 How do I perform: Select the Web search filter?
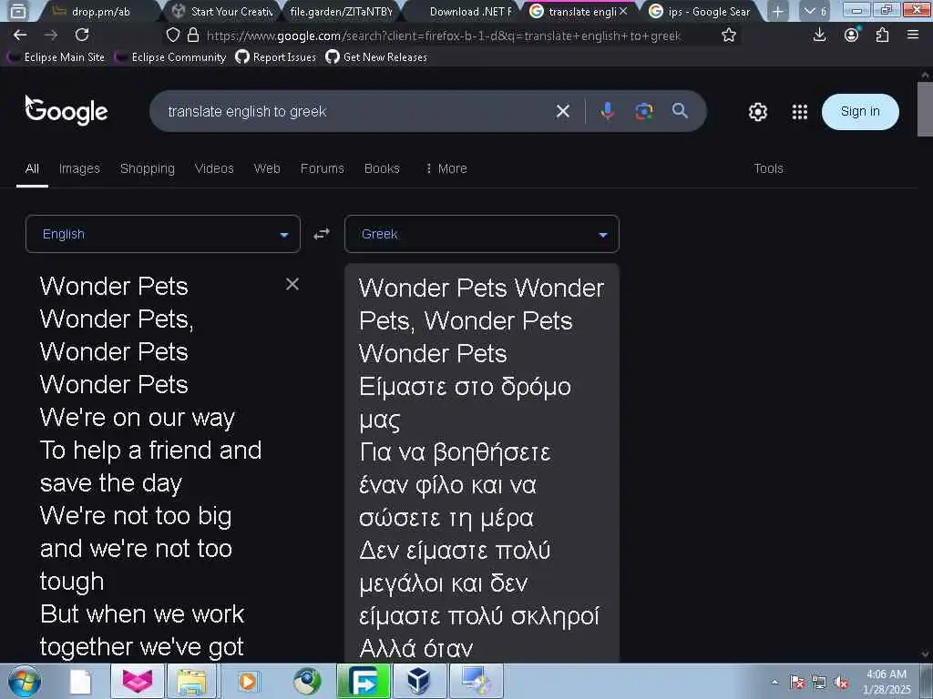267,168
